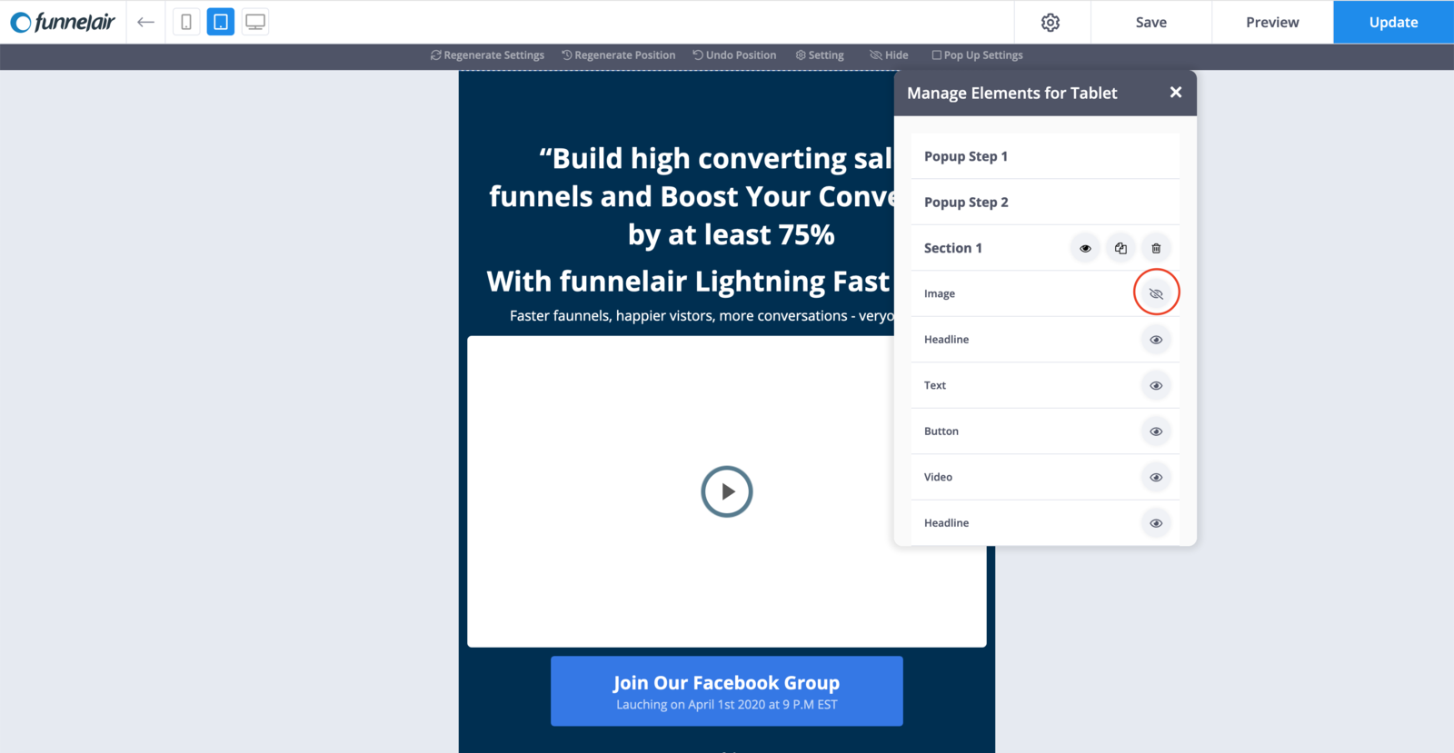
Task: Hide the Button element
Action: 1156,431
